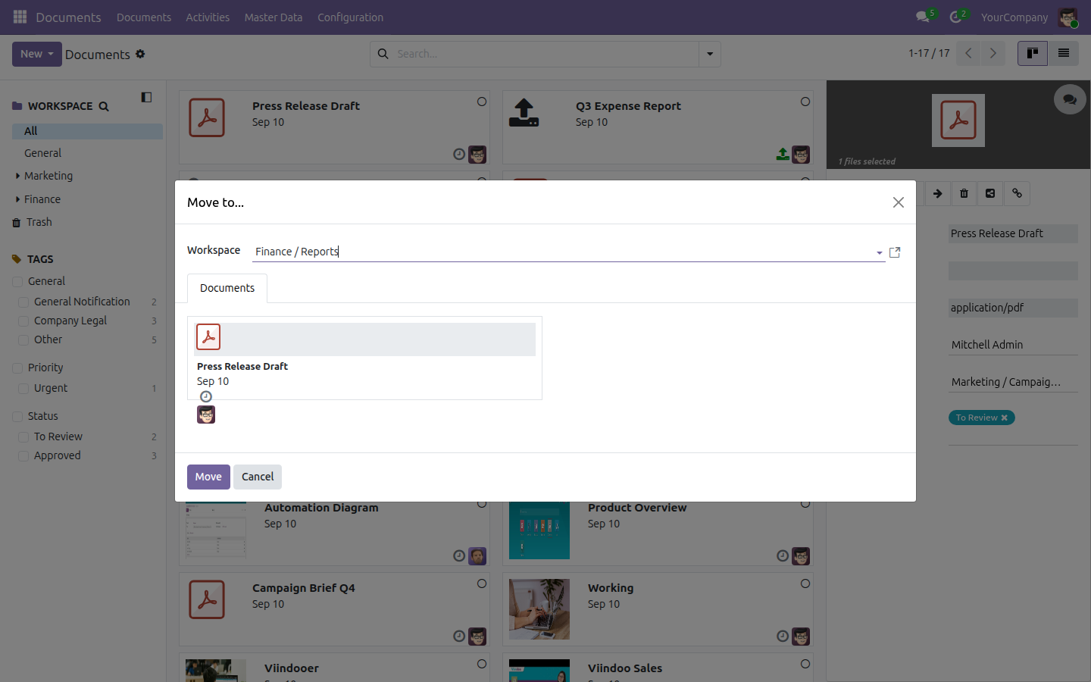The image size is (1091, 682).
Task: Click the link icon in inspector toolbar
Action: (x=1017, y=193)
